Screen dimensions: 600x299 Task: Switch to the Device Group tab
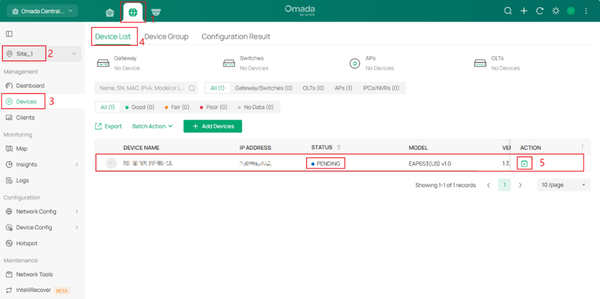pos(166,37)
